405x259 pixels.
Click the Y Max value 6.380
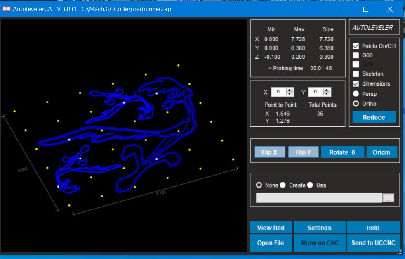tap(298, 48)
